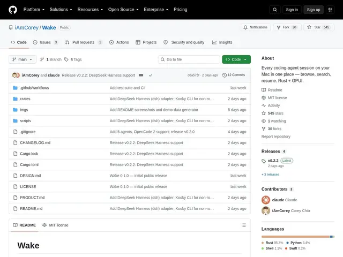Image resolution: width=343 pixels, height=257 pixels.
Task: Select the README tab
Action: click(x=24, y=225)
